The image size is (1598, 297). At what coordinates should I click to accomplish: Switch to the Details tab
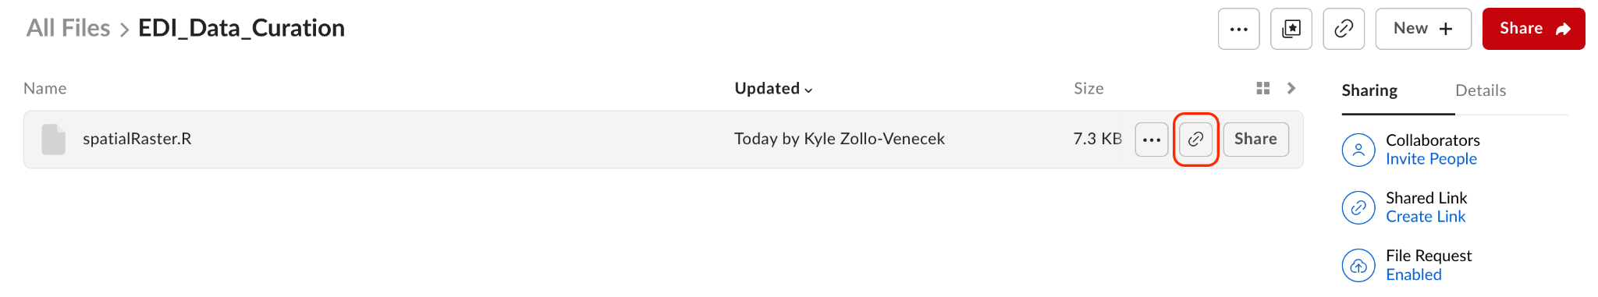tap(1480, 90)
